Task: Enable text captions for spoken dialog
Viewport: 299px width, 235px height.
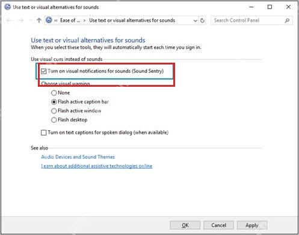Action: [x=43, y=133]
